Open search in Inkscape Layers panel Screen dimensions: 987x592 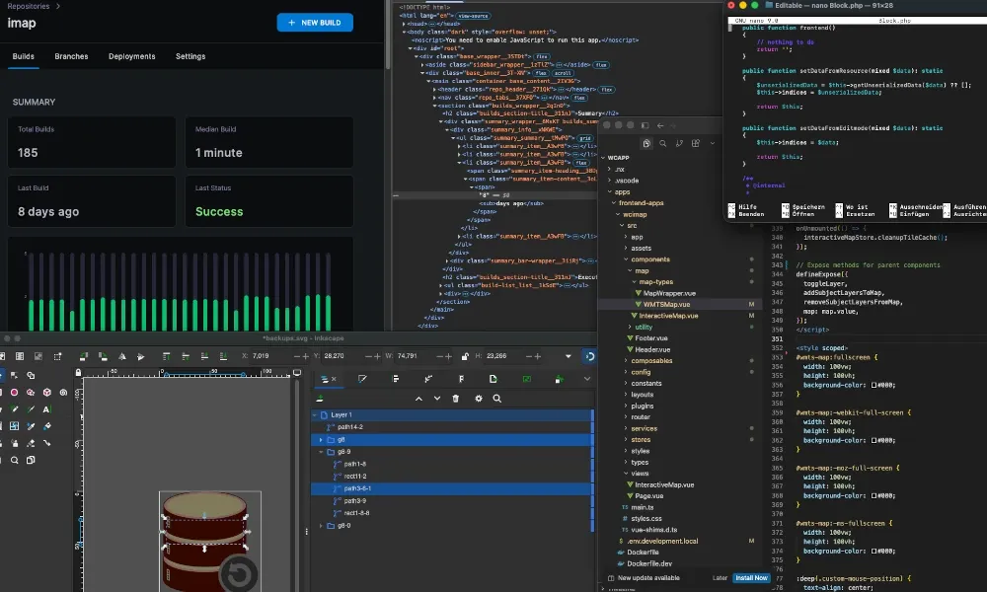tap(496, 399)
